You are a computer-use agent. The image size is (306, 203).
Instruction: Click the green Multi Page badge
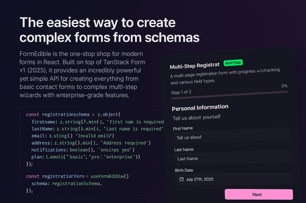(x=233, y=62)
